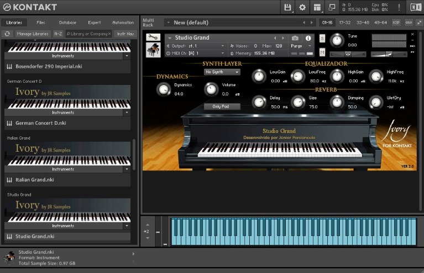Open the Purge dropdown menu
This screenshot has width=424, height=273.
coord(301,46)
